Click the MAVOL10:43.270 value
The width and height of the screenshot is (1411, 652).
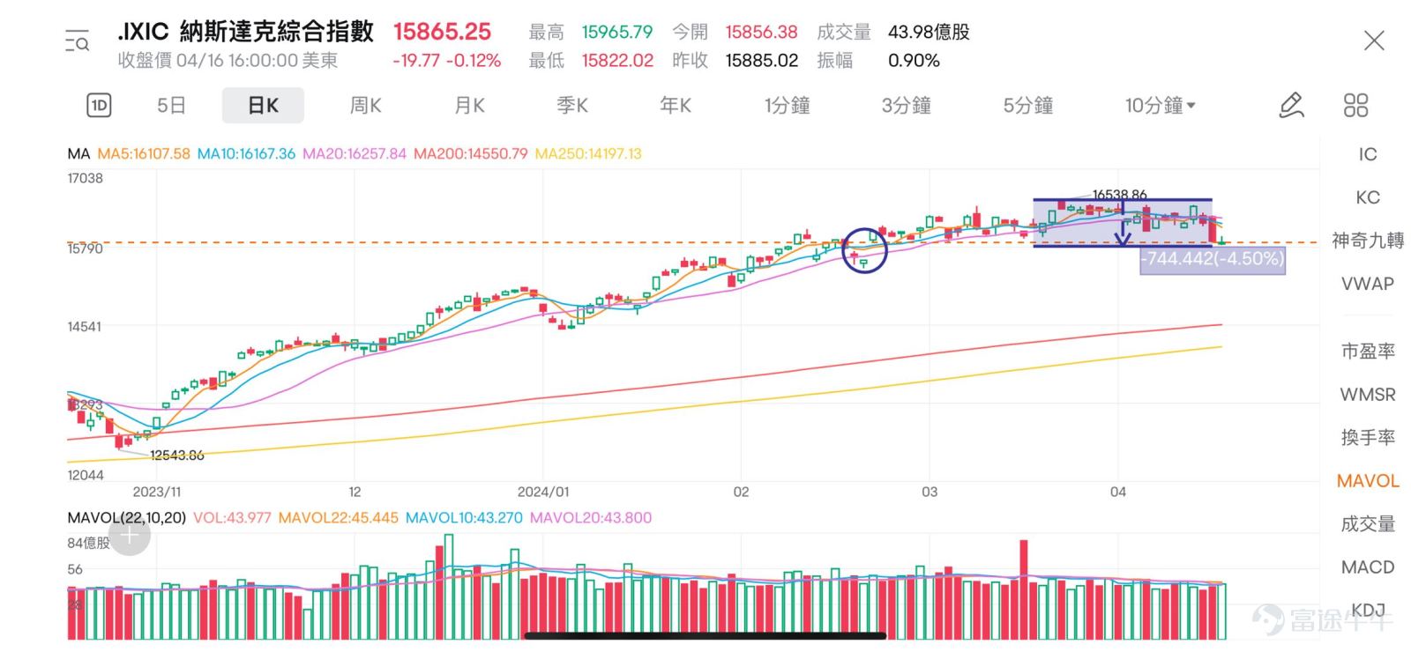(x=464, y=518)
